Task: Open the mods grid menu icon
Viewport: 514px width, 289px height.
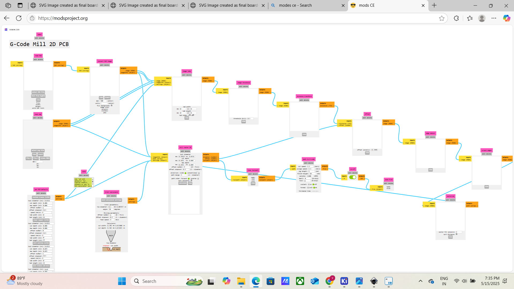Action: 6,29
